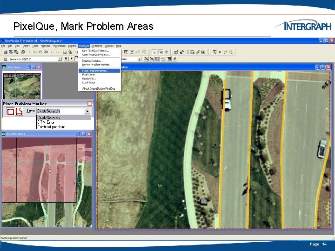Screen dimensions: 335x251
Task: Open the Help menu
Action: click(119, 46)
